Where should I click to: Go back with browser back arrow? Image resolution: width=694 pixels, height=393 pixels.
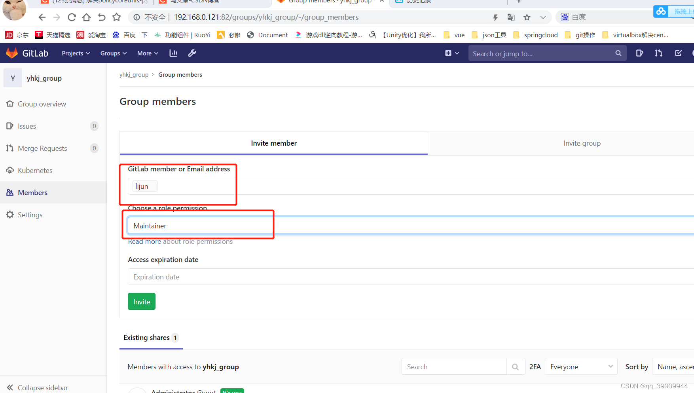[42, 17]
